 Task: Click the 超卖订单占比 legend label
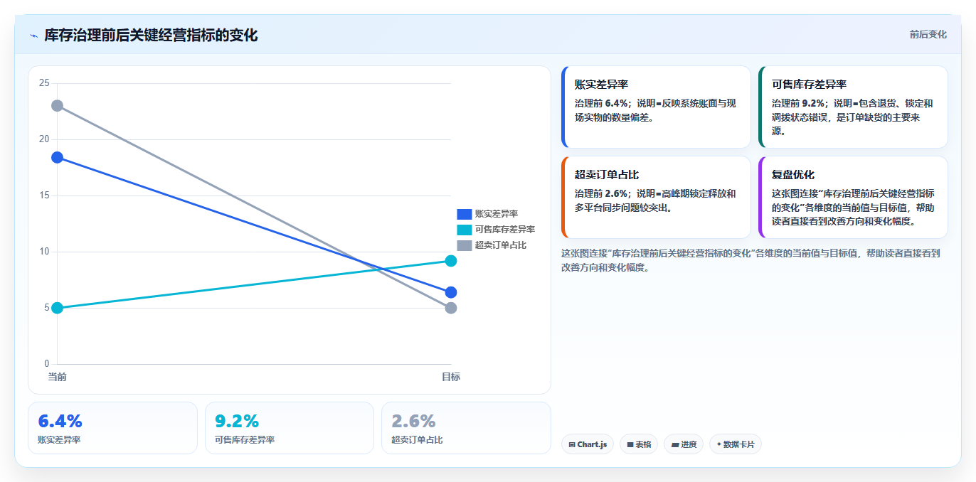click(501, 245)
